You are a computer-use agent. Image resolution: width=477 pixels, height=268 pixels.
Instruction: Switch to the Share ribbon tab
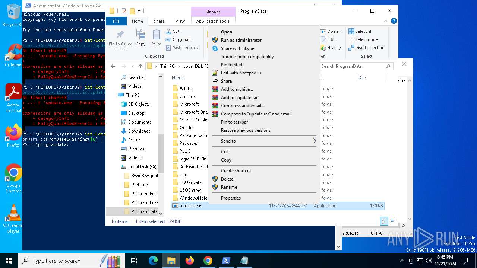pyautogui.click(x=159, y=21)
